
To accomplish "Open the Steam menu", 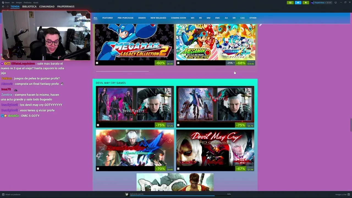I will click(x=5, y=2).
